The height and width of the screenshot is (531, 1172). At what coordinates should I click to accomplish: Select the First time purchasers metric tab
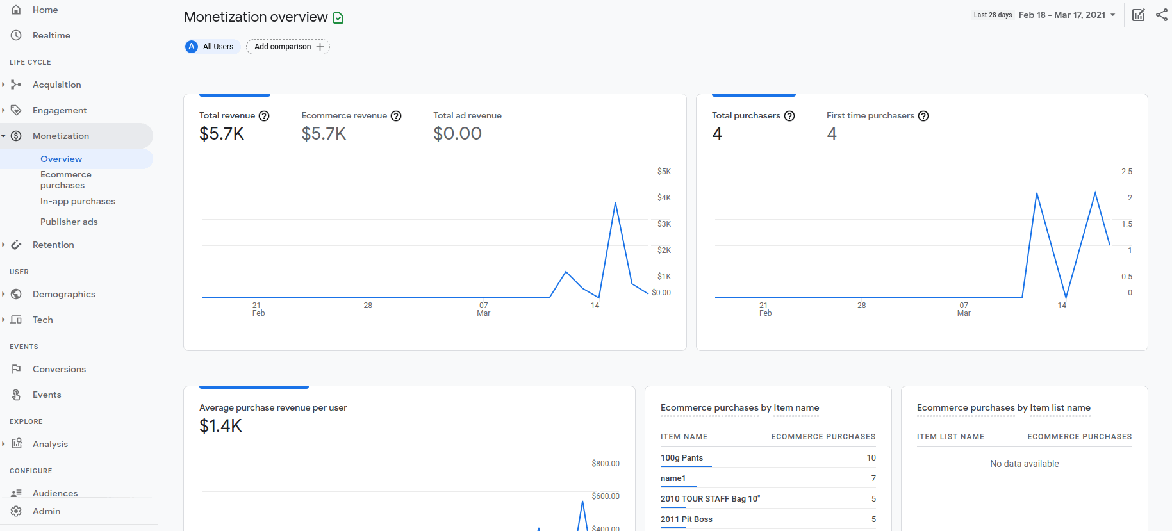point(878,126)
